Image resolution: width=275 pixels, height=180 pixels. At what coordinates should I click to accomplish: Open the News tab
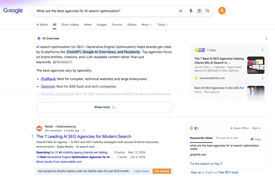coord(88,25)
